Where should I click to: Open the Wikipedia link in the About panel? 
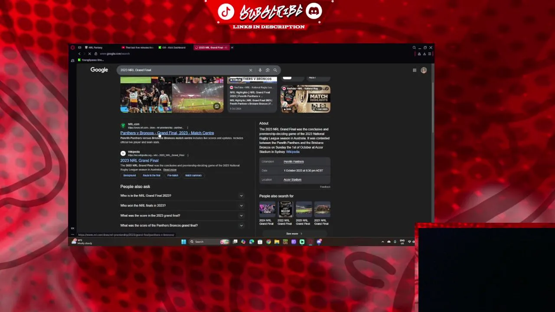pyautogui.click(x=293, y=152)
